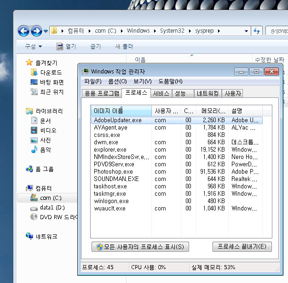288x283 pixels.
Task: Open the 도움말(H) help menu
Action: tap(170, 81)
